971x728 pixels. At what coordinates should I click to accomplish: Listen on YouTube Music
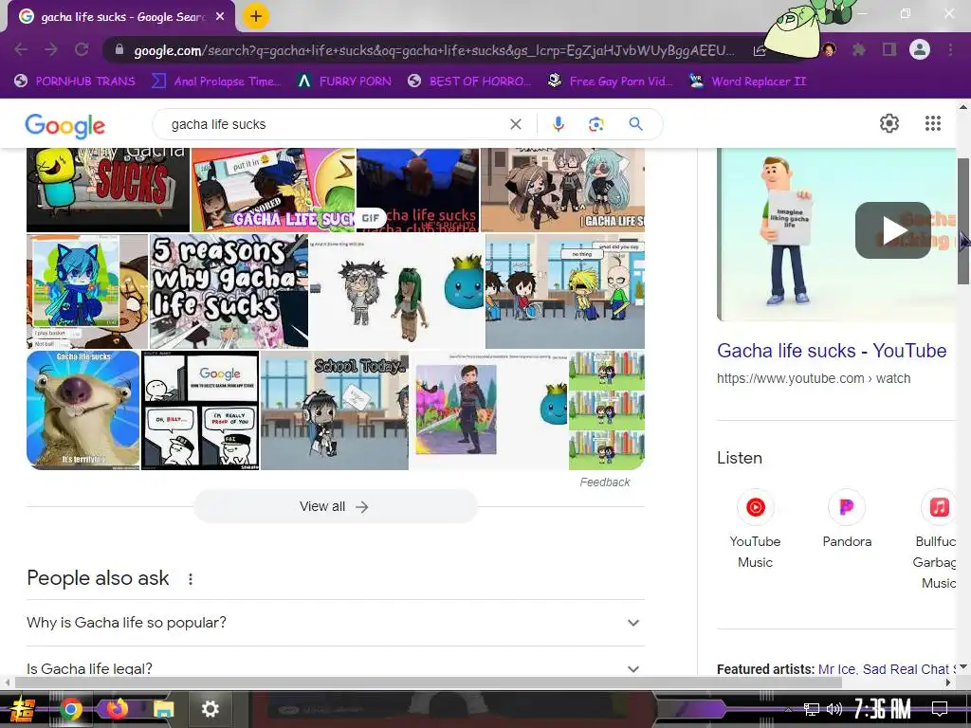[755, 529]
